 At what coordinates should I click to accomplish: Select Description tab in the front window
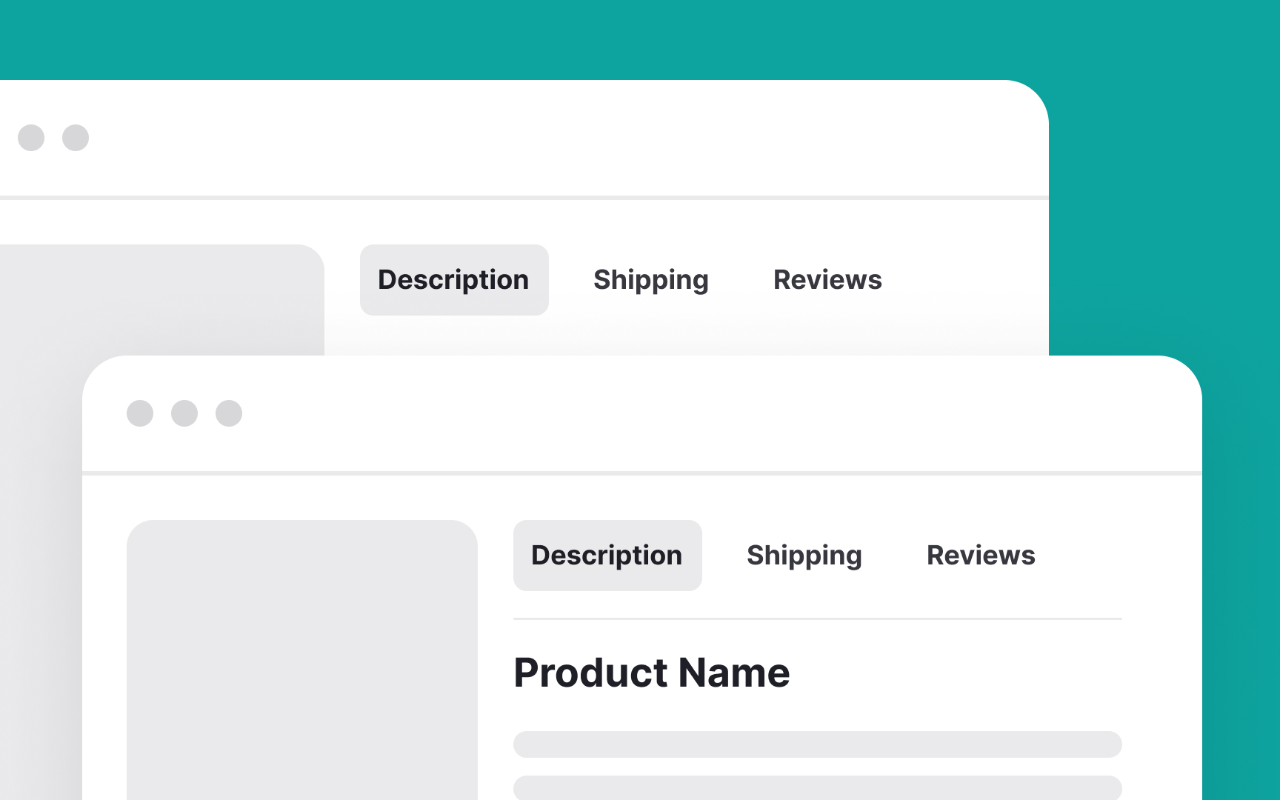607,556
